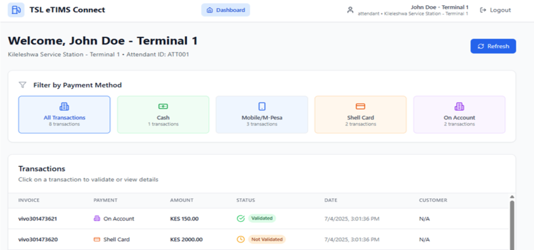Screen dimensions: 534x250
Task: Open the Dashboard tab
Action: click(x=225, y=10)
